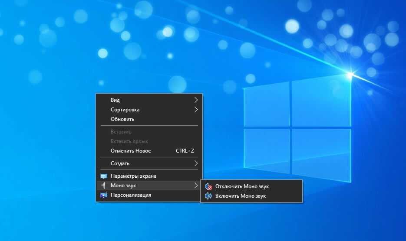The width and height of the screenshot is (406, 241).
Task: Click the arrow next to Моно звук
Action: pos(196,186)
